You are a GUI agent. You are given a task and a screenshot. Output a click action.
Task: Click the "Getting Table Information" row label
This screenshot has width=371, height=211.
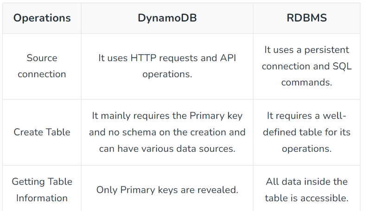(42, 190)
